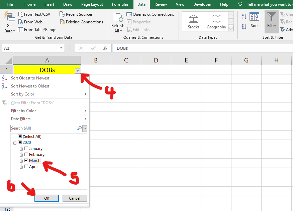The image size is (293, 211).
Task: Uncheck the March checkbox
Action: point(26,161)
